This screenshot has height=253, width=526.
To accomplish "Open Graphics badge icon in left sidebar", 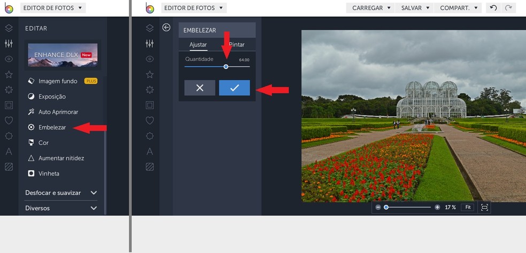I will (x=9, y=136).
